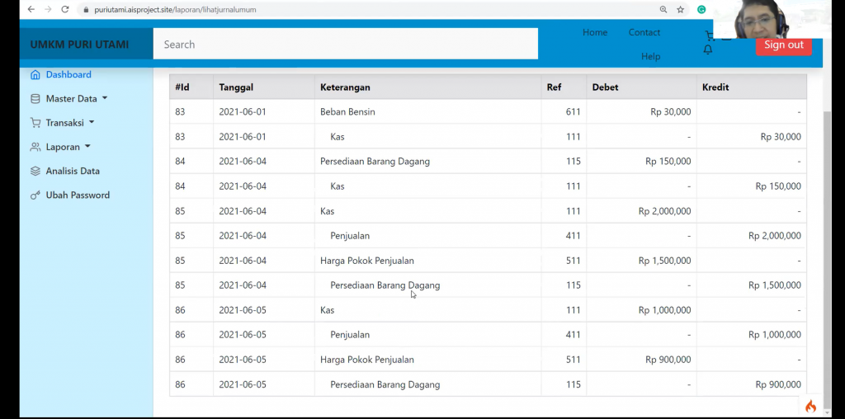Click Persediaan Barang Dagang dated 2021-06-04 ref 115 debet

pos(375,162)
